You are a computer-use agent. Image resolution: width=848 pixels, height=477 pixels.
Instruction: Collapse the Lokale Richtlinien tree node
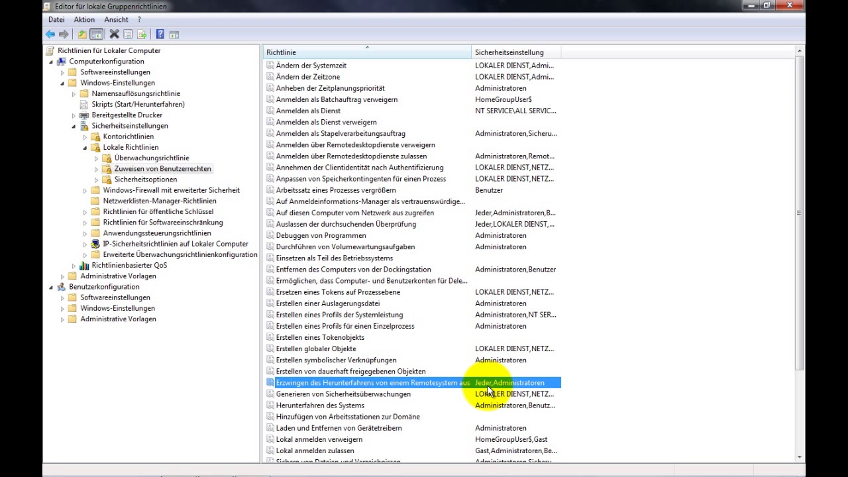85,147
